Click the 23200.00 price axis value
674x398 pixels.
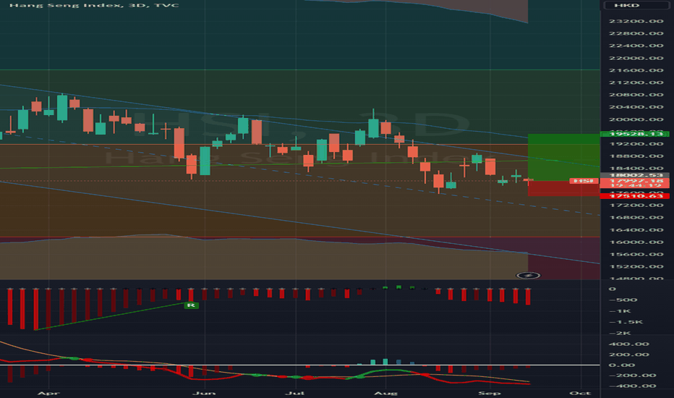point(636,21)
